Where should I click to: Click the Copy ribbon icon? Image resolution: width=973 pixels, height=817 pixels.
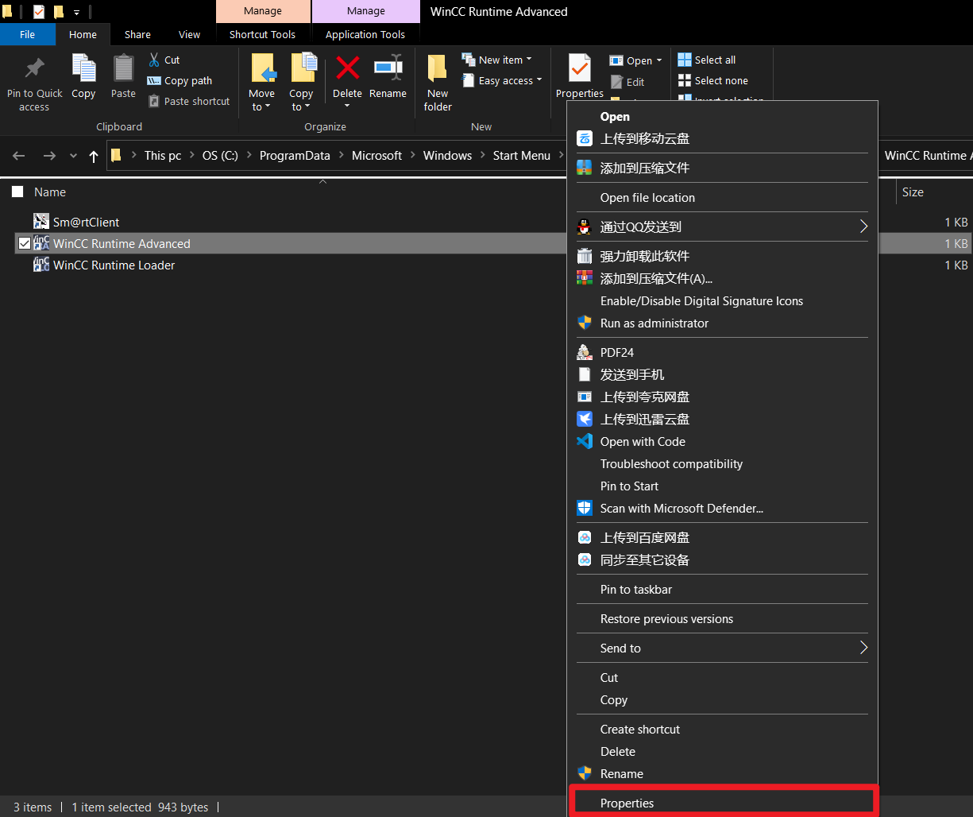[x=83, y=68]
